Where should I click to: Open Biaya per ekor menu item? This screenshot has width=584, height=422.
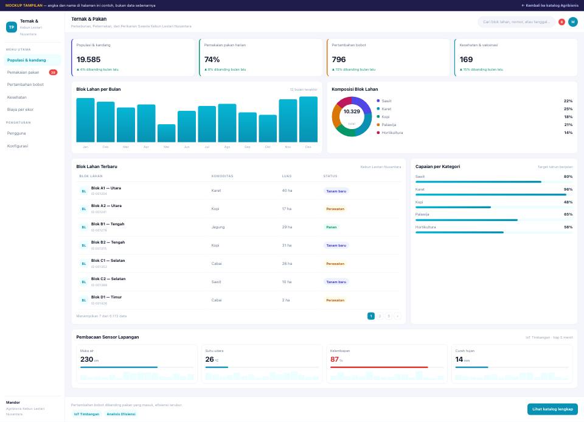(x=32, y=110)
